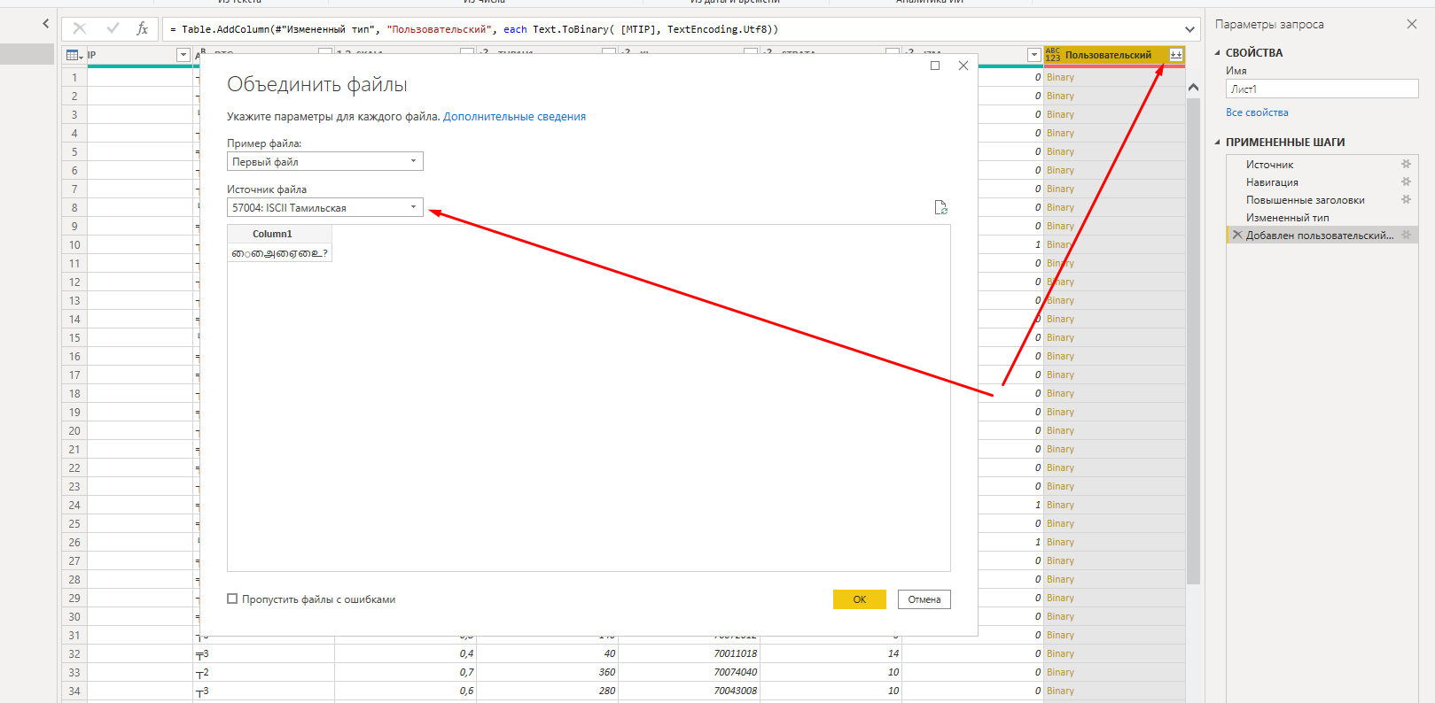Open settings gear for Повышенные заголовки step
1435x703 pixels.
(1406, 199)
